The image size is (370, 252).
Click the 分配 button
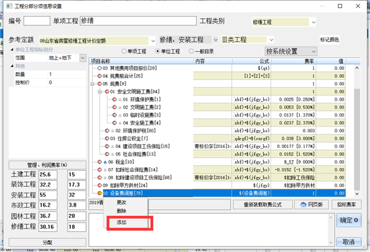(47, 242)
